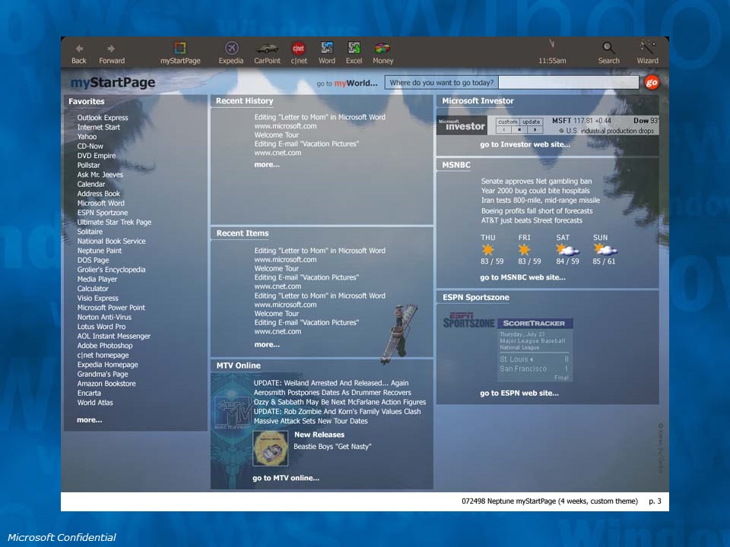Click the Forward arrow icon
730x547 pixels.
tap(111, 49)
